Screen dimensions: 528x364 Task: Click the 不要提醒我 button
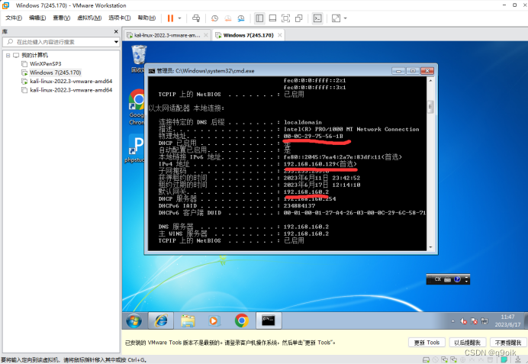508,343
